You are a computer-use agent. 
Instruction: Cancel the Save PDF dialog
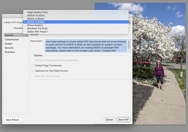coord(109,120)
